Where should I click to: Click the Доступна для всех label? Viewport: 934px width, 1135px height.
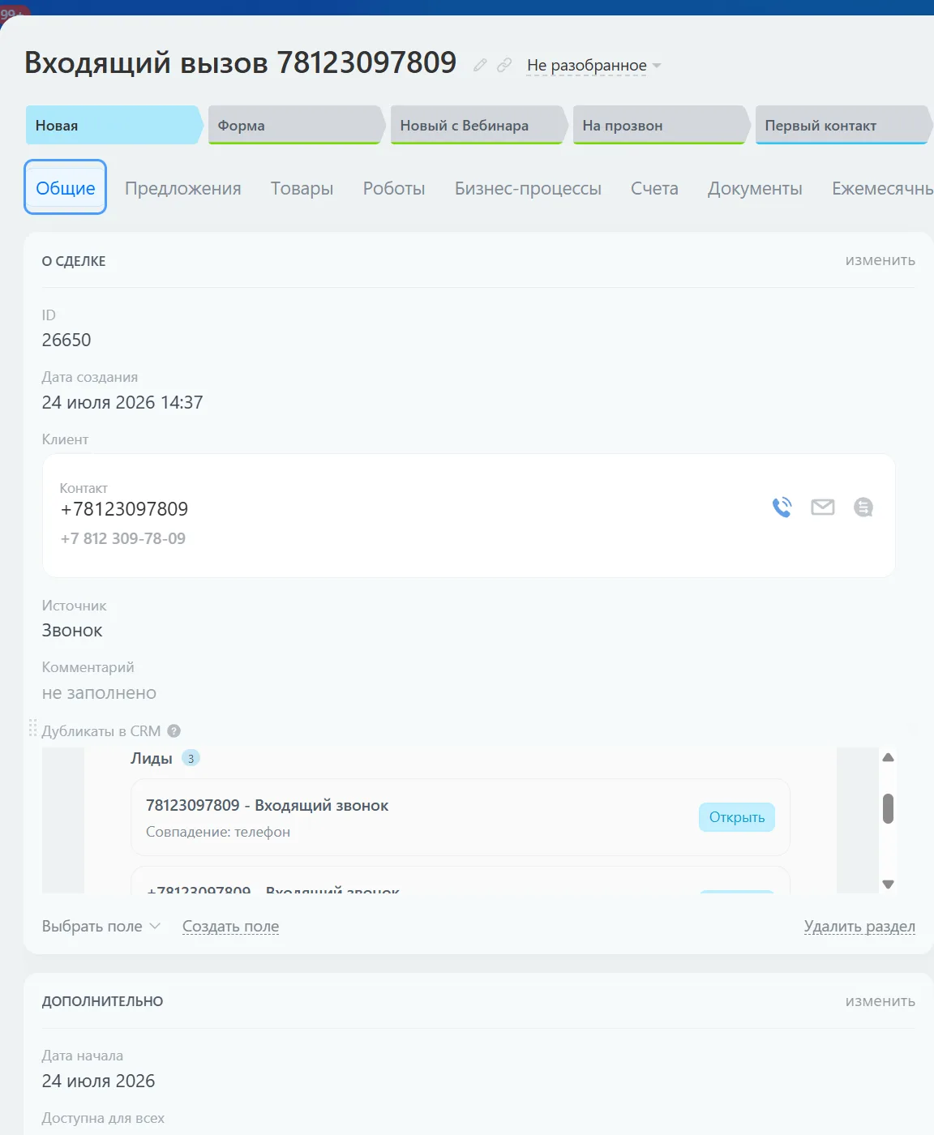coord(103,1118)
